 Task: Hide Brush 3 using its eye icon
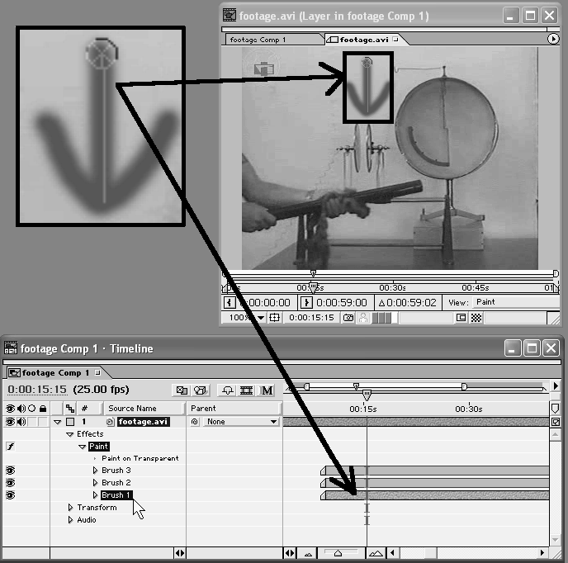11,471
